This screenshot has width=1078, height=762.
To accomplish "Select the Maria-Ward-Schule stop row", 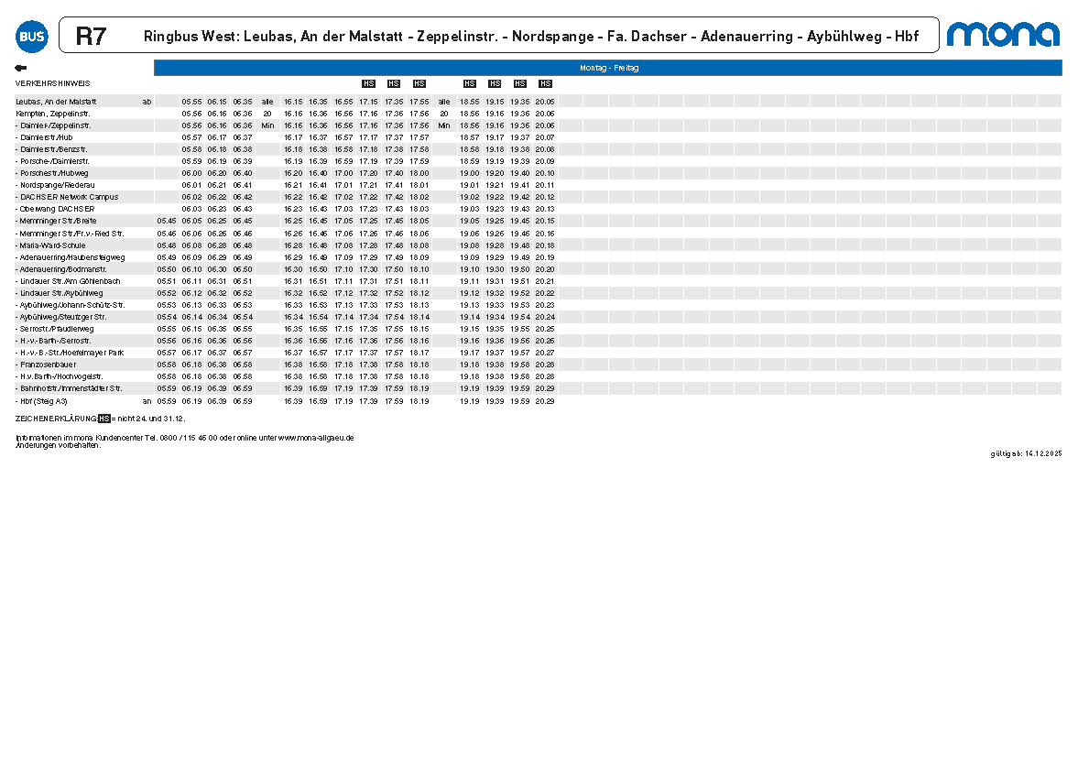I will pyautogui.click(x=52, y=245).
